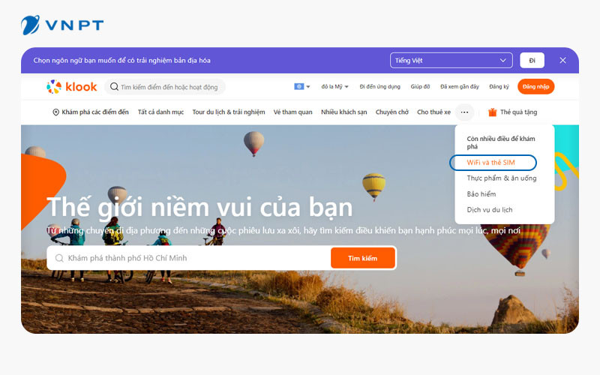Click the Đăng ký link
This screenshot has height=375, width=600.
499,87
